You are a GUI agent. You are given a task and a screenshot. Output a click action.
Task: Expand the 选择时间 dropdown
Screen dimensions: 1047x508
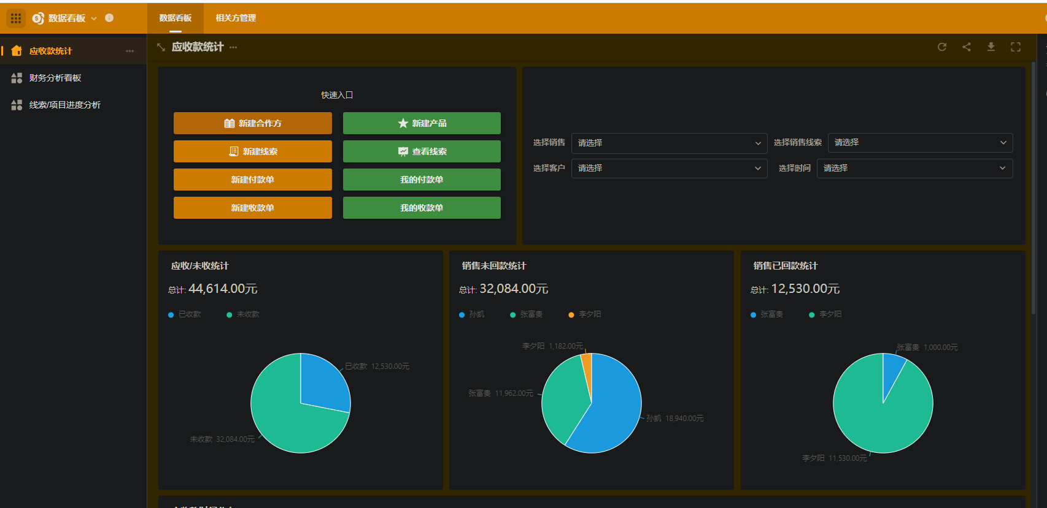click(914, 169)
